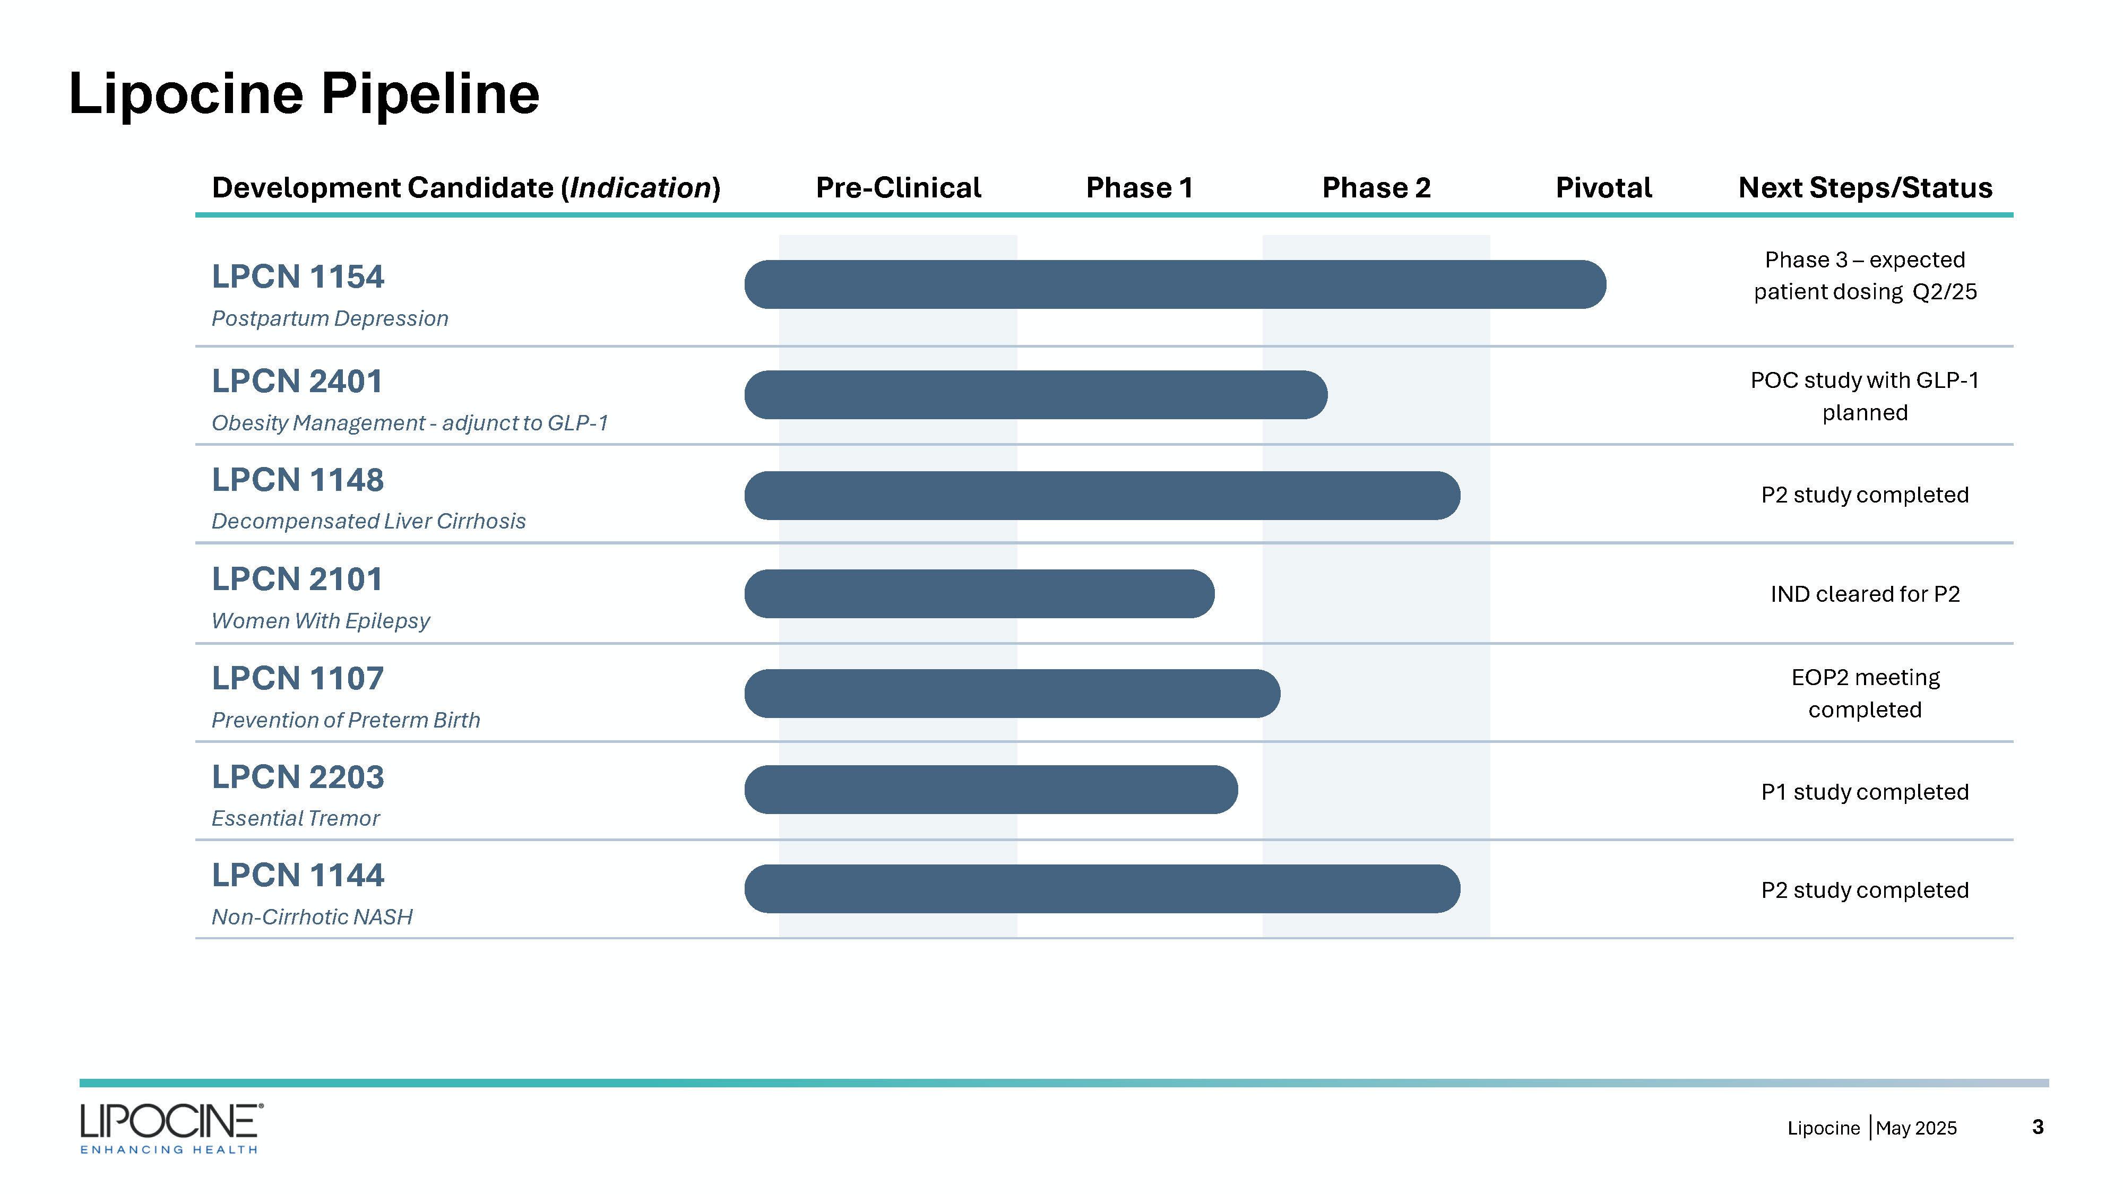Select the LPCN 1107 progress bar
2123x1194 pixels.
point(1012,693)
